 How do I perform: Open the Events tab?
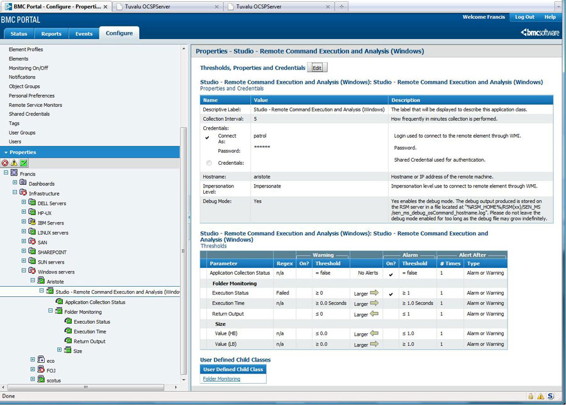84,33
